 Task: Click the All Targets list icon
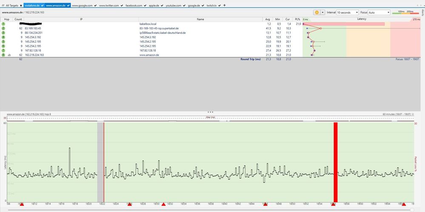[x=3, y=6]
